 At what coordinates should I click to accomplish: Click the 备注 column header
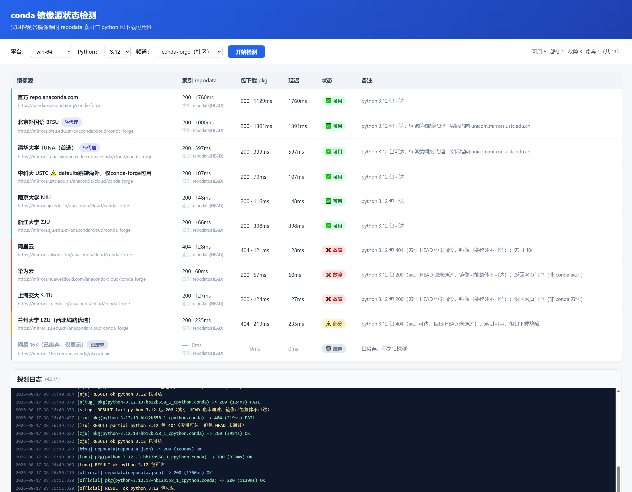(367, 81)
